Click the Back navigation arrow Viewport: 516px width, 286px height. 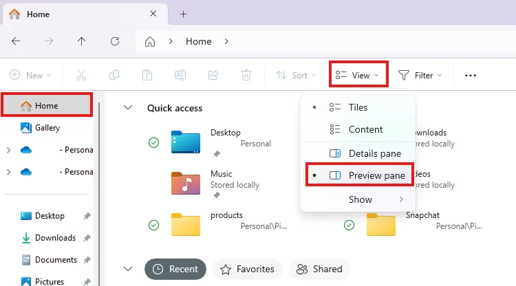(16, 41)
